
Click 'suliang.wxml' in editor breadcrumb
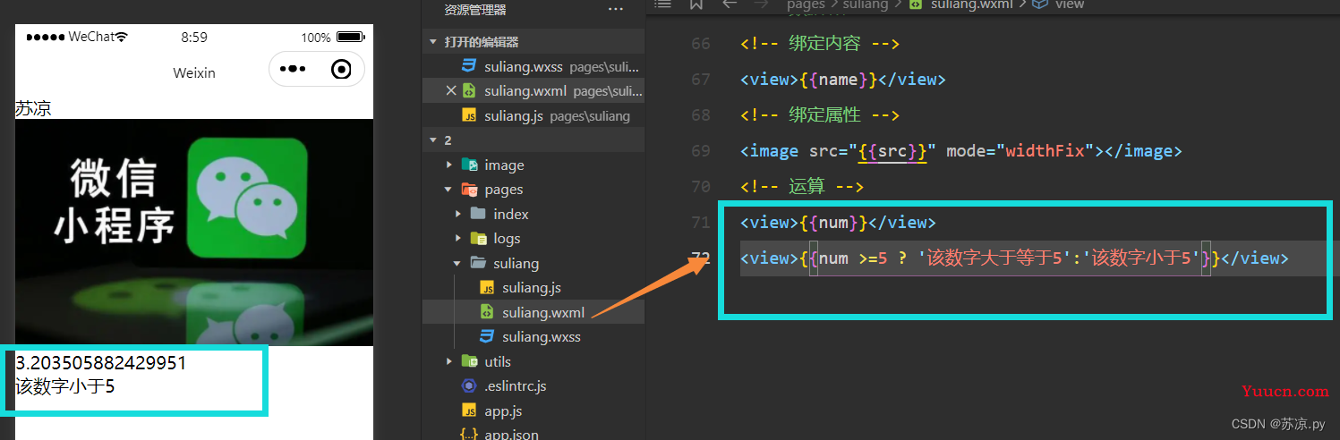973,4
